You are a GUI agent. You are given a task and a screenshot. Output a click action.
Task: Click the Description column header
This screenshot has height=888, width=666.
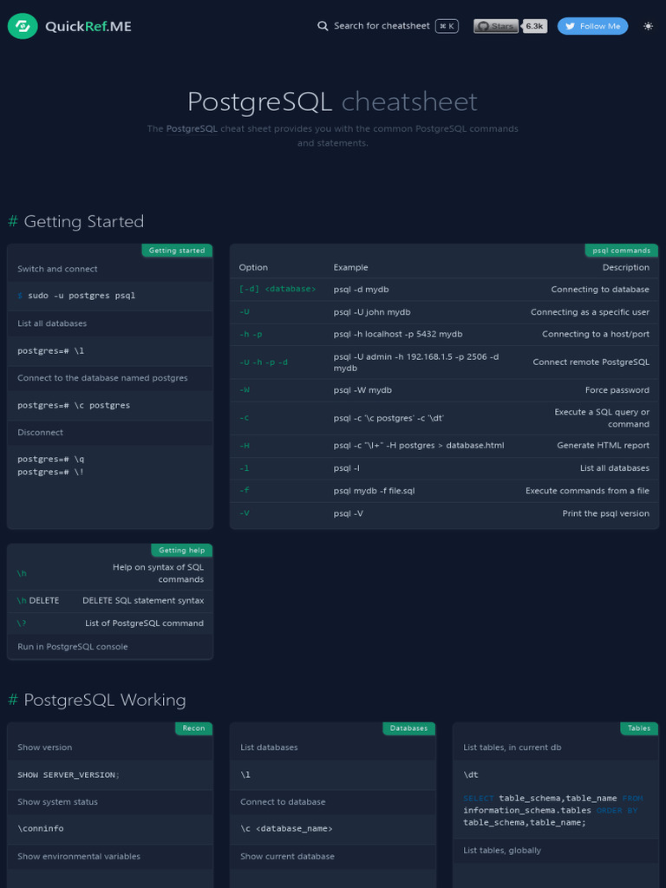coord(626,267)
